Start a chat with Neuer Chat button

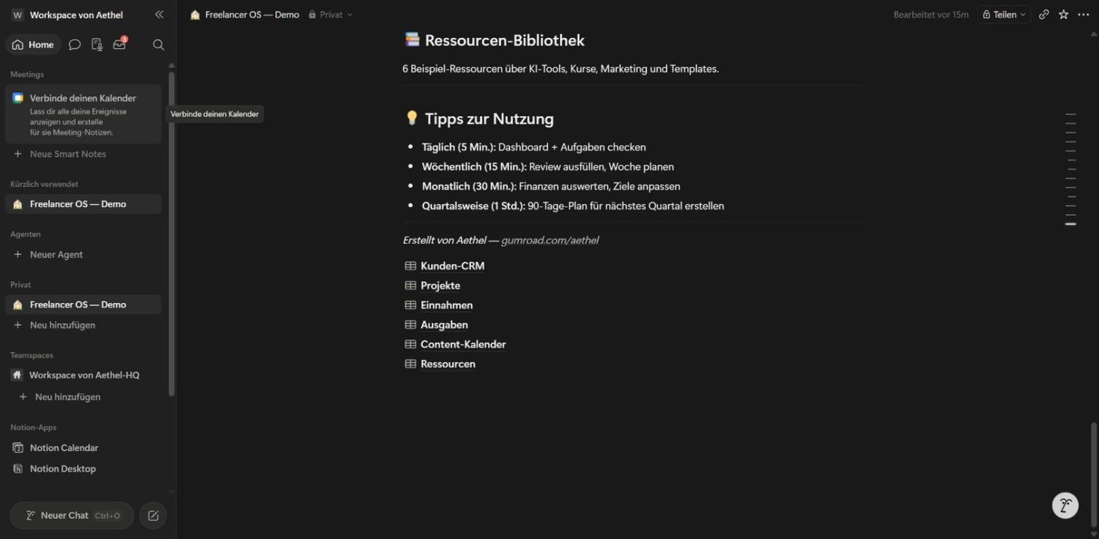click(x=72, y=516)
